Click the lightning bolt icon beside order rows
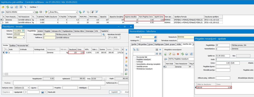Viewport: 254px width, 97px height. point(126,61)
